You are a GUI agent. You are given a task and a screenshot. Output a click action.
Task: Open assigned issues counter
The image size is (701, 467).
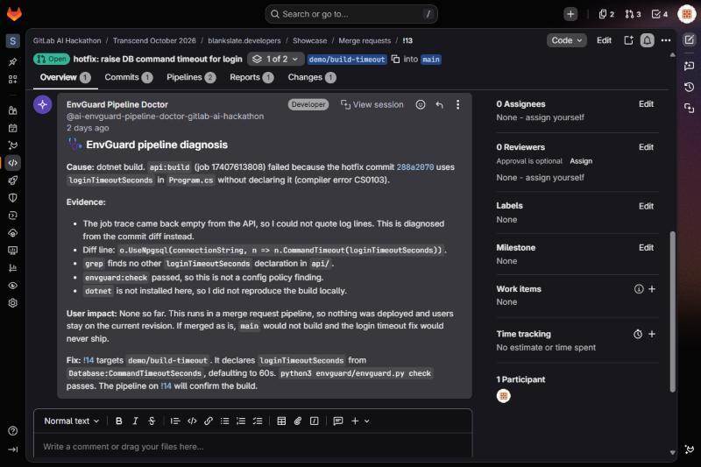pyautogui.click(x=606, y=14)
